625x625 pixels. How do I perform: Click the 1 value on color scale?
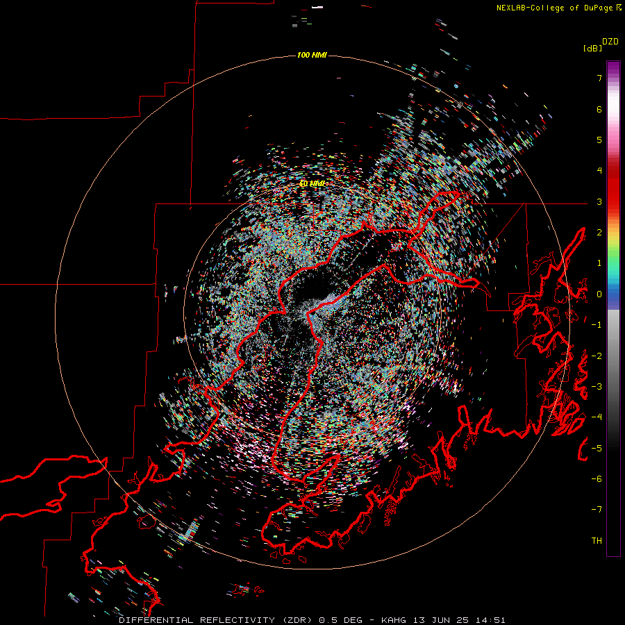(x=599, y=263)
